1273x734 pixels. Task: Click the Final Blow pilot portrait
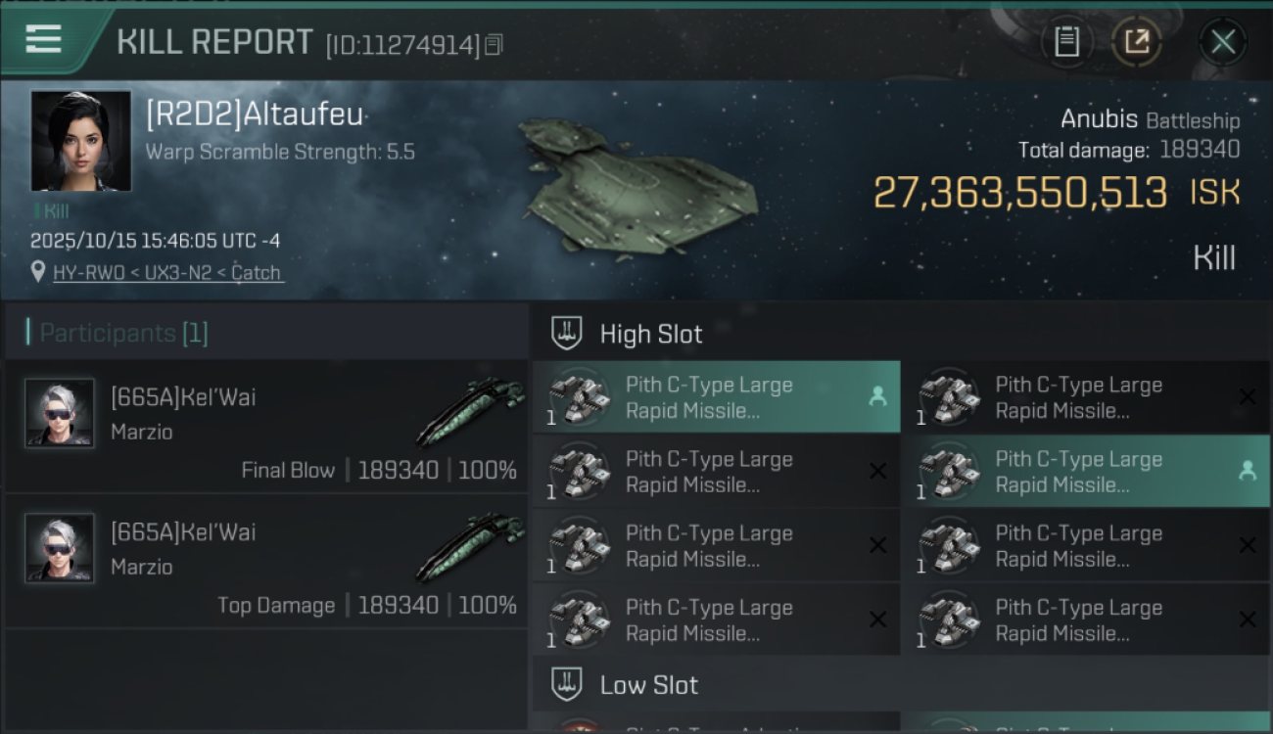(x=60, y=413)
